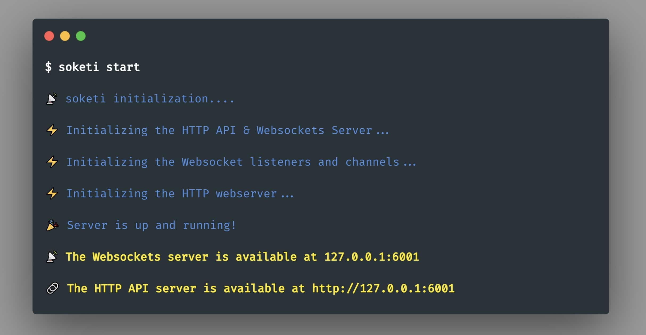Click the 'soketi initialization....' text
Image resolution: width=646 pixels, height=335 pixels.
coord(150,99)
